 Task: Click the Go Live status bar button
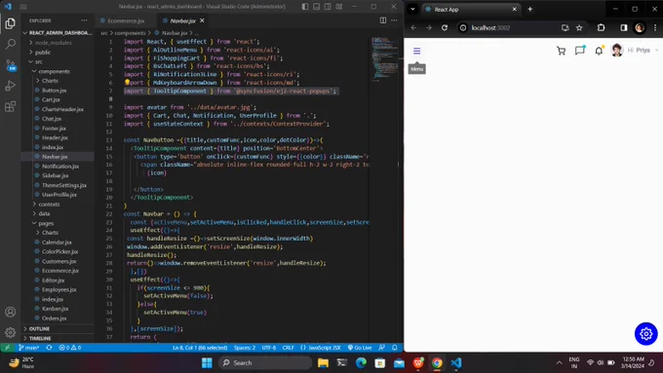[360, 348]
